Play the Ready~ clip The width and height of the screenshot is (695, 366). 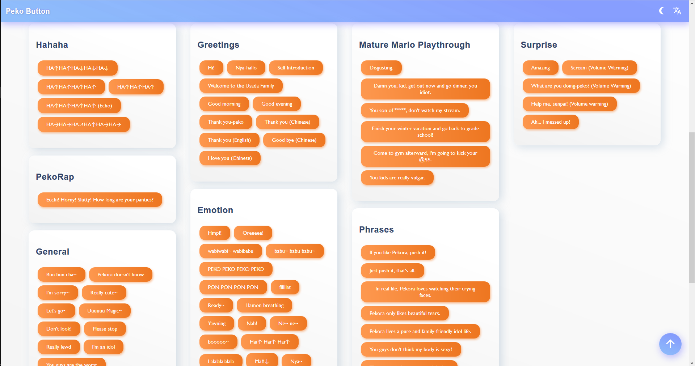(x=216, y=305)
